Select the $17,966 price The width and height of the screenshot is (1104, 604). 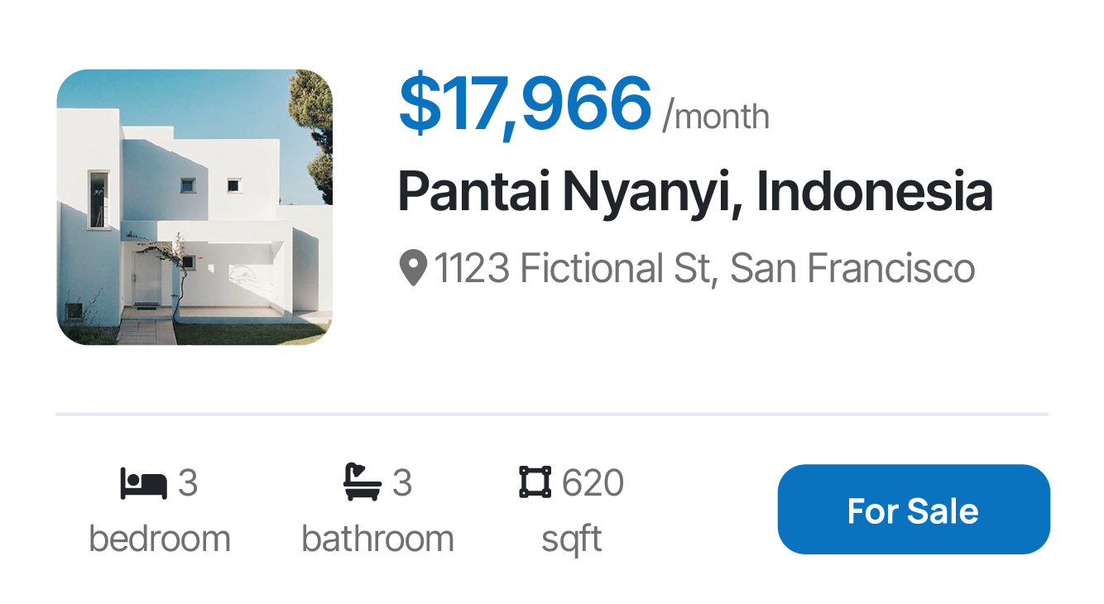(x=526, y=104)
